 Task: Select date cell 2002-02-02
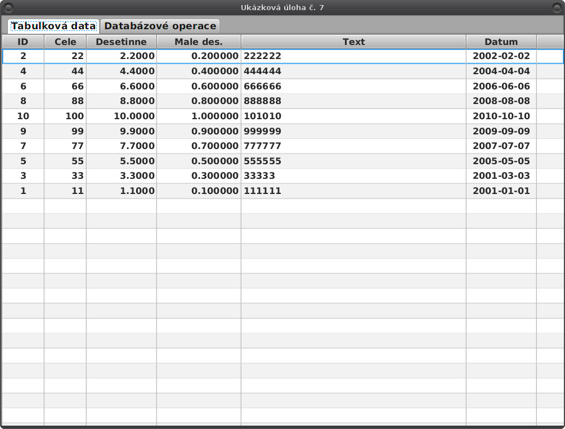501,56
